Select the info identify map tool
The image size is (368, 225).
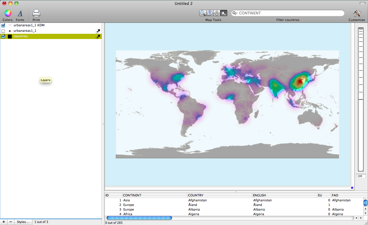210,13
